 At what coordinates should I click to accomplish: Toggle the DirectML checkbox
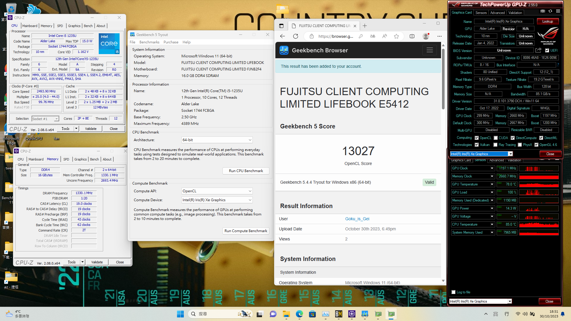click(x=541, y=138)
